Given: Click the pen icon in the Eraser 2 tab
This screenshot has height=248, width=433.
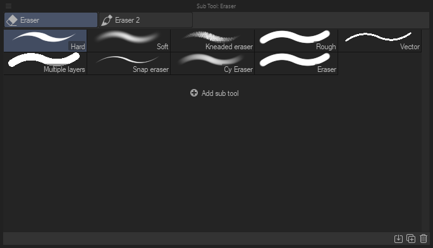Looking at the screenshot, I should 107,20.
